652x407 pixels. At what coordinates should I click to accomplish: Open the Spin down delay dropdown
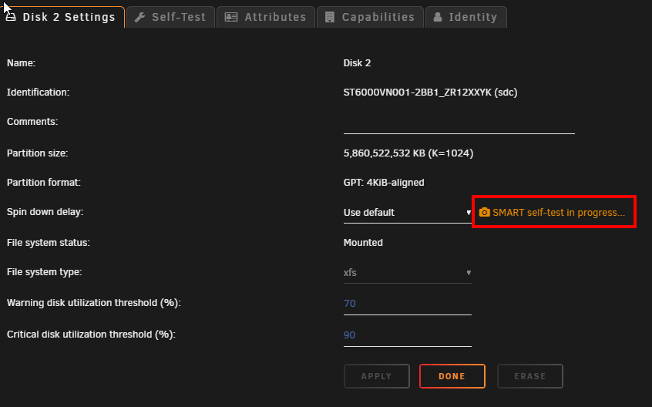coord(408,213)
